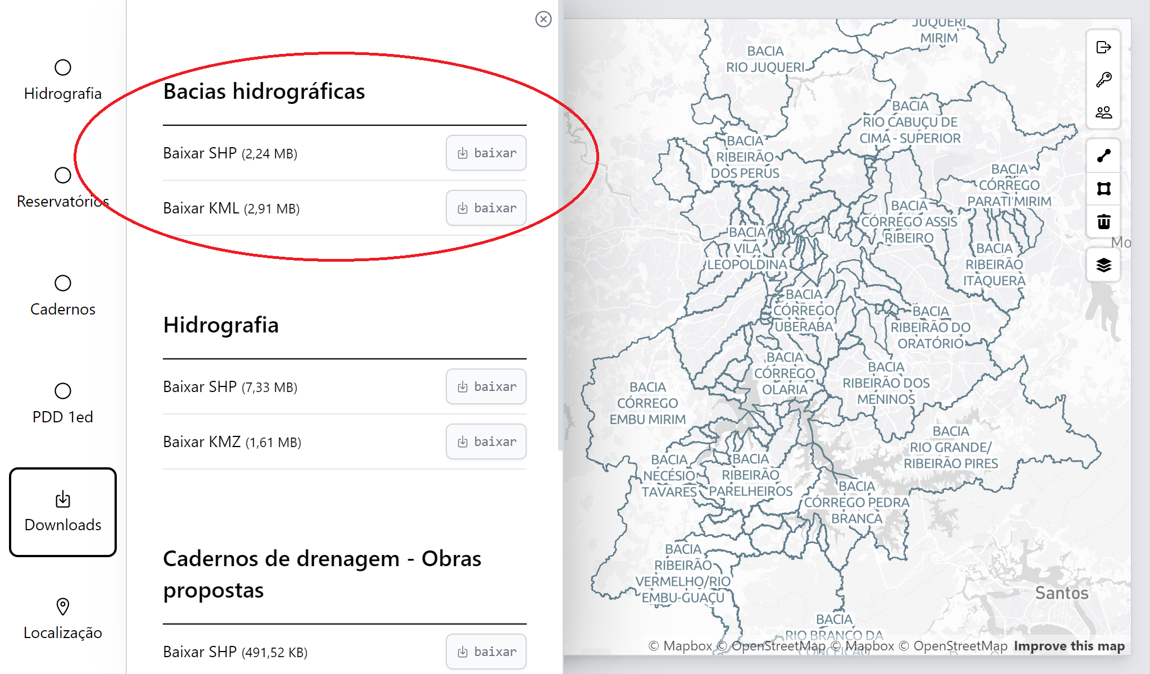Click the circle icon above PDD 1ed

(63, 391)
